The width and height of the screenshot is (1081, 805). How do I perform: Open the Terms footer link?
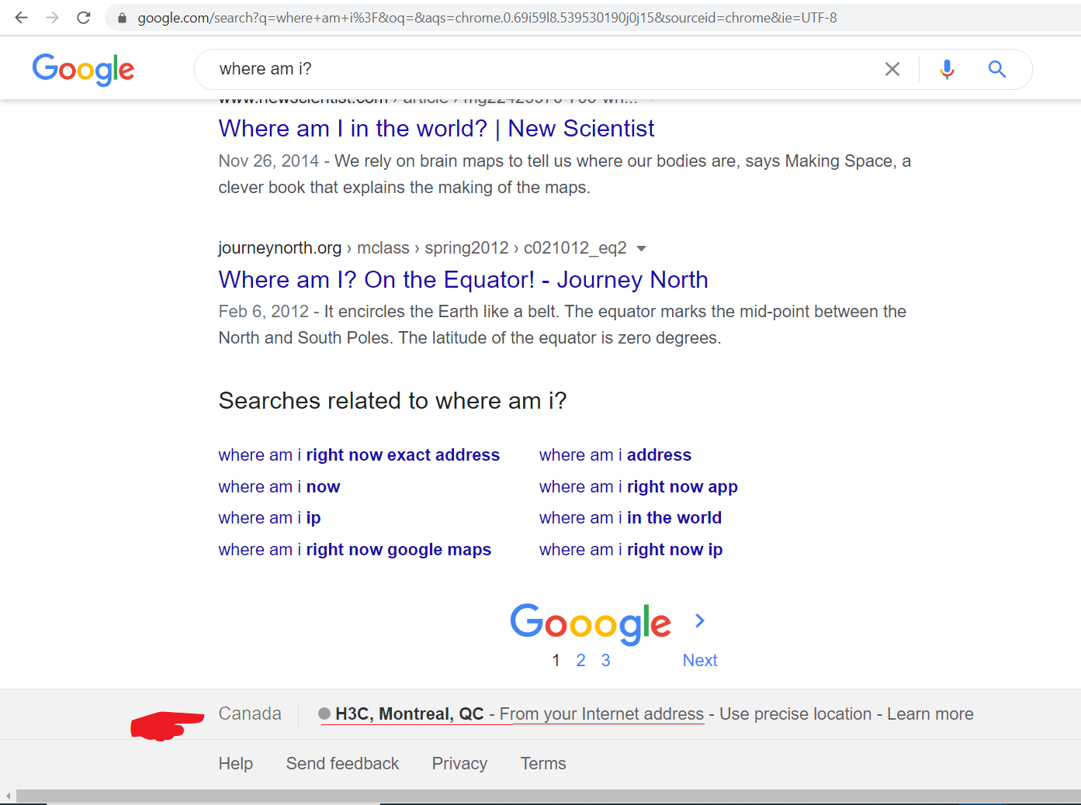[x=543, y=764]
